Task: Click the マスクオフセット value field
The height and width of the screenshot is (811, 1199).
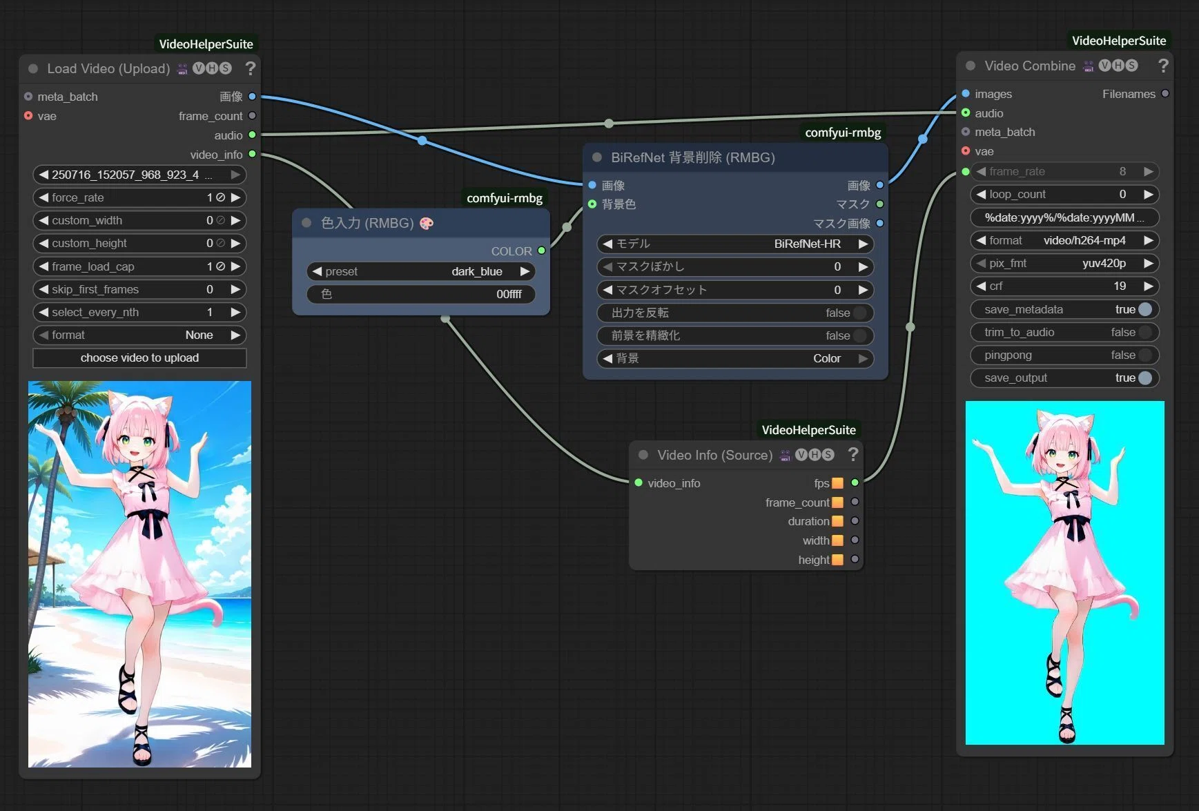Action: click(735, 290)
